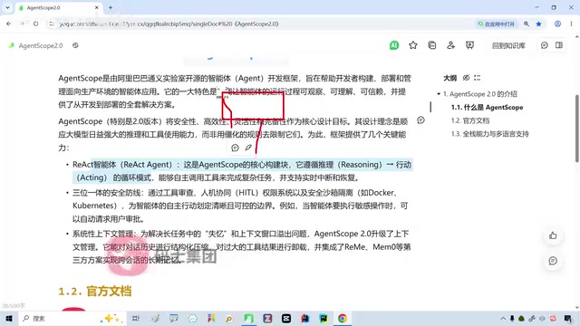Open the Chrome icon on the taskbar
580x326 pixels.
click(x=343, y=318)
